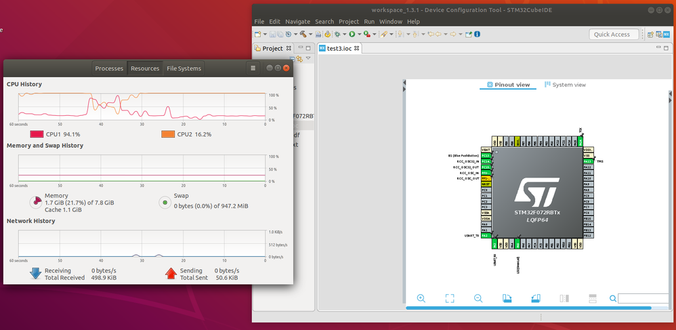Click the Previous Annotation up-arrow icon
This screenshot has height=330, width=676.
[415, 34]
